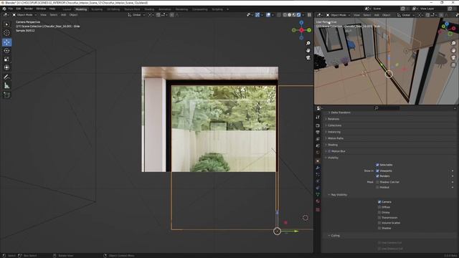Switch to the Layout workspace tab
Viewport: 459px width, 258px height.
[67, 9]
